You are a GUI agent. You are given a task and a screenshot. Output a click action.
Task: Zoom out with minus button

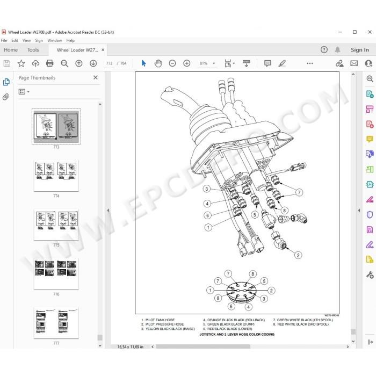pos(172,63)
